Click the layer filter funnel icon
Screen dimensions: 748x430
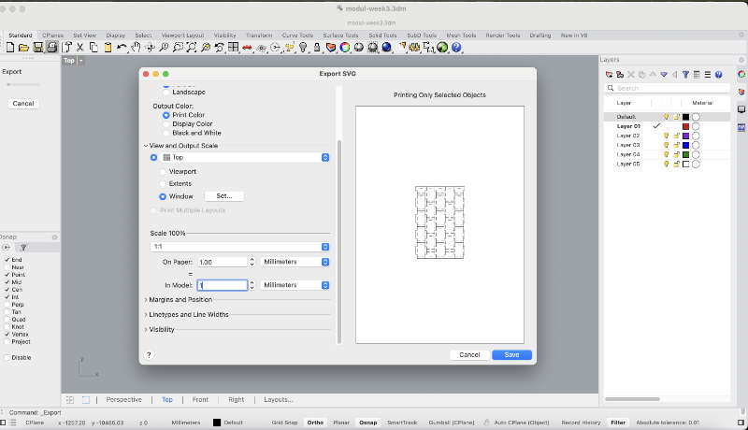pos(685,74)
